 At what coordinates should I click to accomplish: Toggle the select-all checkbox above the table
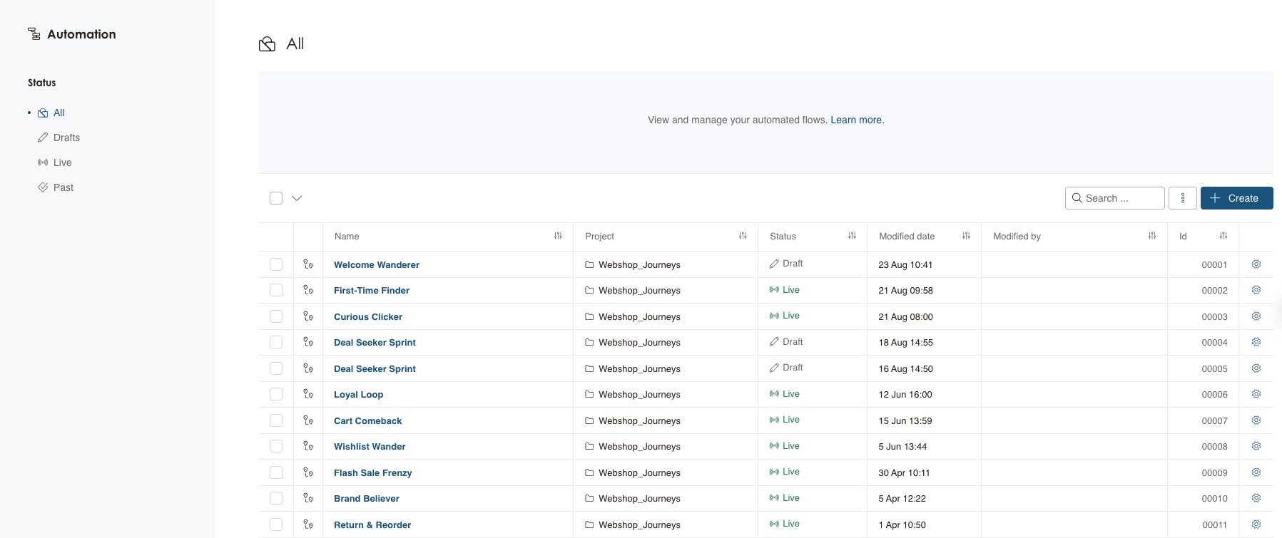point(276,198)
